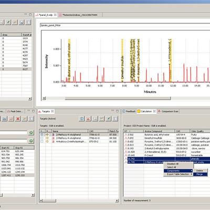Choose Deselect All in context menu

click(x=173, y=164)
